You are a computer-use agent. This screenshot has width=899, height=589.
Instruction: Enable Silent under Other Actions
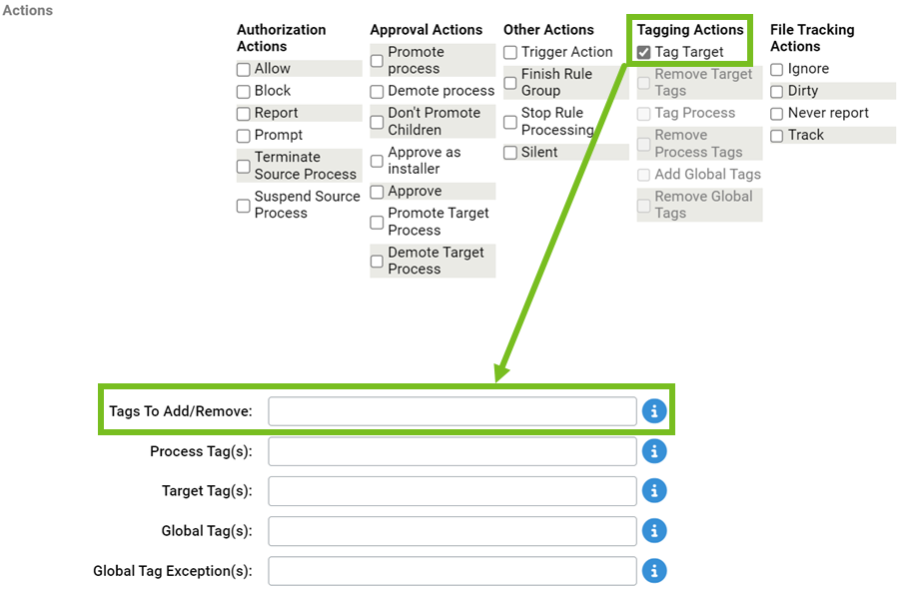[510, 152]
